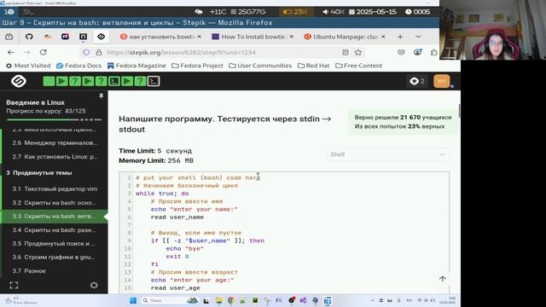Click the stepik.org URL address bar
Viewport: 546px width, 307px height.
tap(223, 52)
